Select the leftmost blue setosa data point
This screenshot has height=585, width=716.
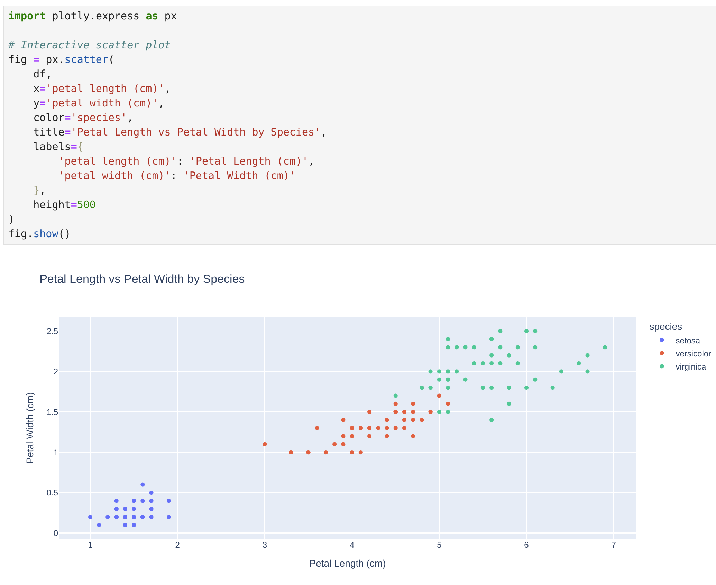(x=90, y=517)
